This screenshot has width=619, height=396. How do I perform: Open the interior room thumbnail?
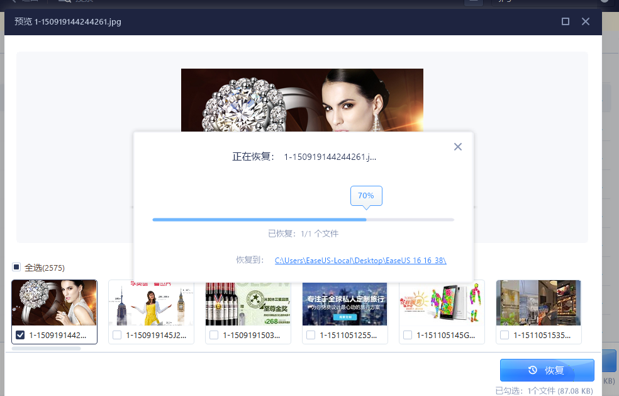[x=538, y=303]
